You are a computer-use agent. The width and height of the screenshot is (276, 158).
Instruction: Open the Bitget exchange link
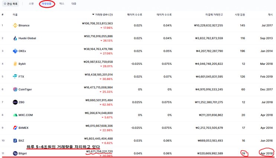(23, 154)
